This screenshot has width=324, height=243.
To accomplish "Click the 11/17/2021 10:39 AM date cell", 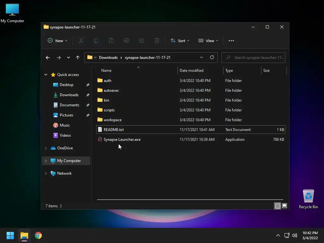I will pyautogui.click(x=197, y=140).
